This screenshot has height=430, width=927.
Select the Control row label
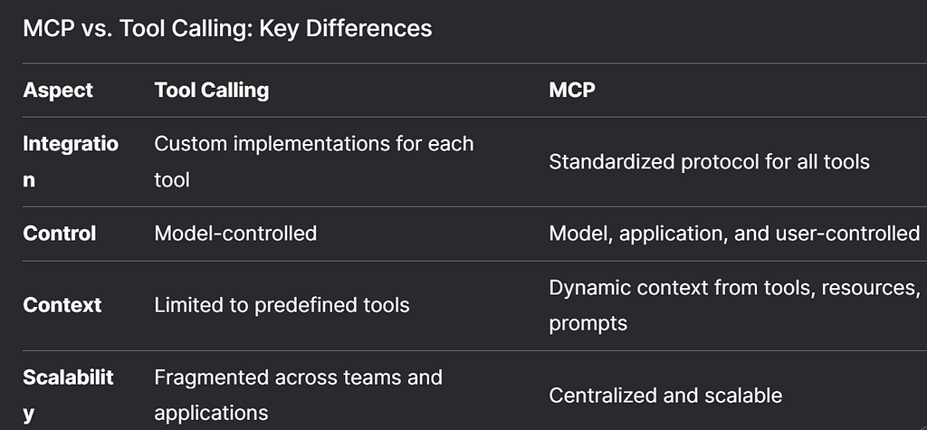pos(59,233)
